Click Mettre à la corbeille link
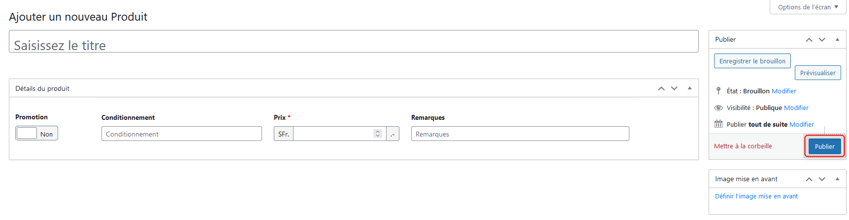Viewport: 849px width, 220px height. 743,146
